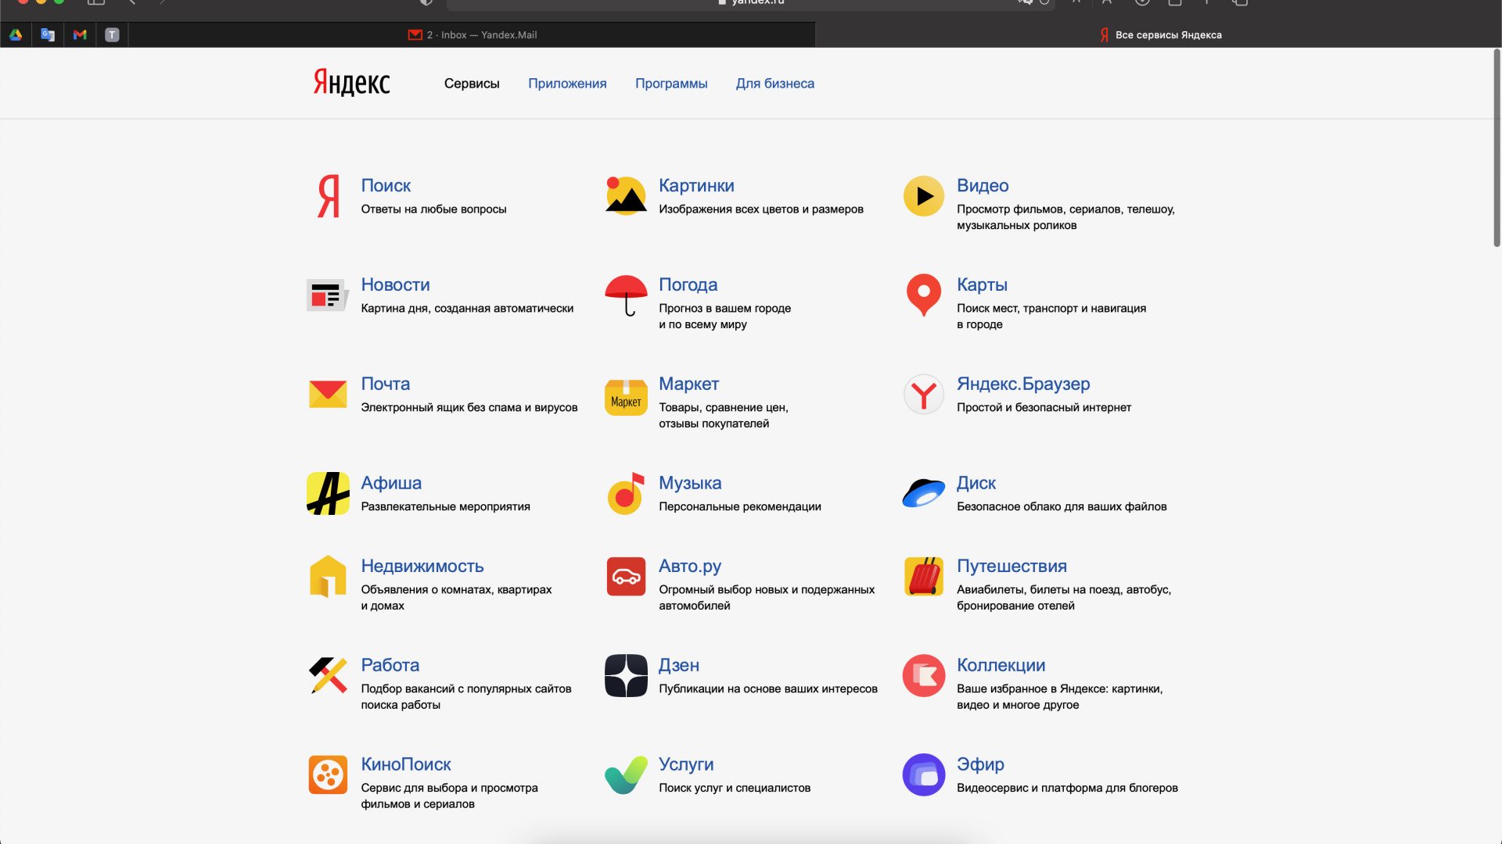
Task: Click the gray T pinned tab icon
Action: (112, 34)
